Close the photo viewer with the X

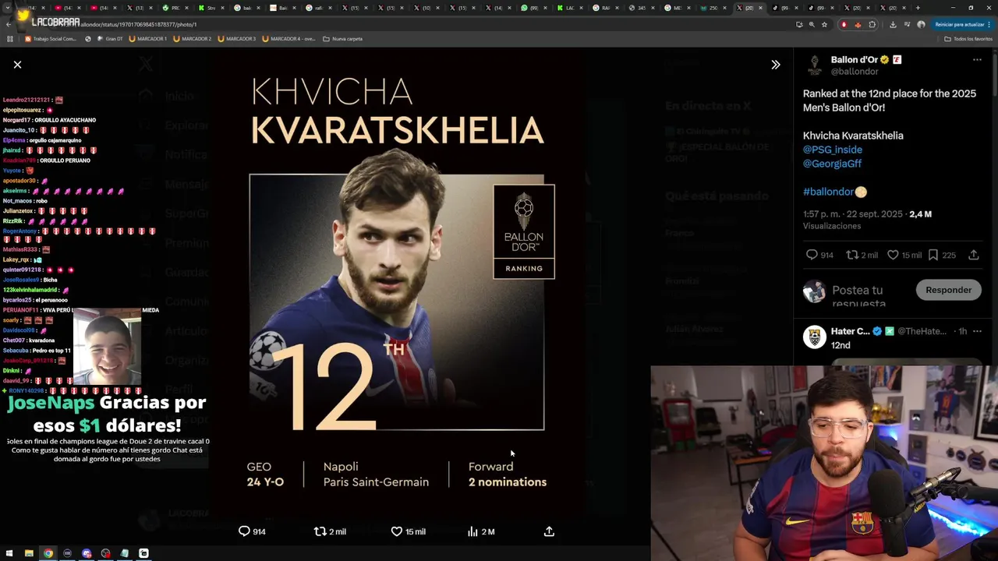point(17,65)
